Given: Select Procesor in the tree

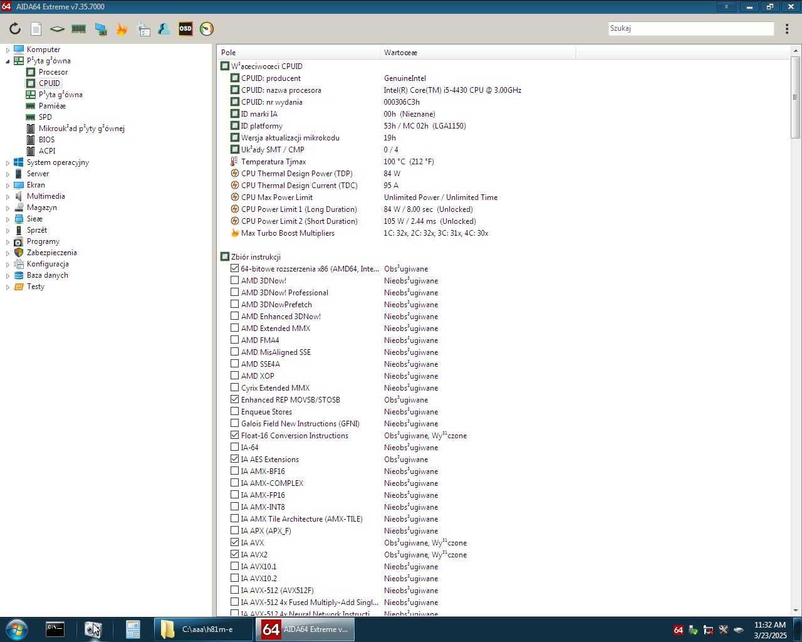Looking at the screenshot, I should click(x=53, y=72).
